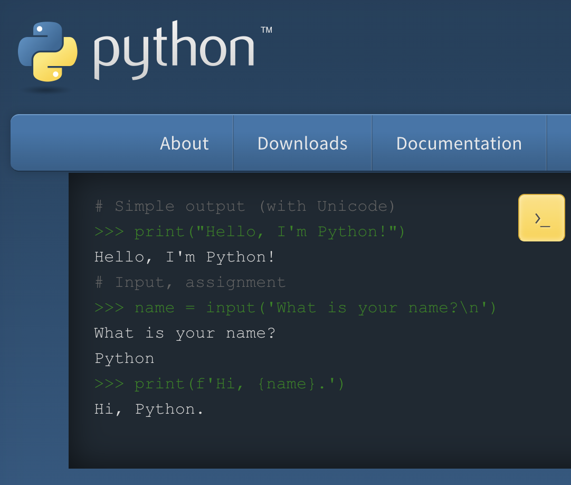This screenshot has height=485, width=571.
Task: Click output line 'Hi, Python.'
Action: pos(149,409)
